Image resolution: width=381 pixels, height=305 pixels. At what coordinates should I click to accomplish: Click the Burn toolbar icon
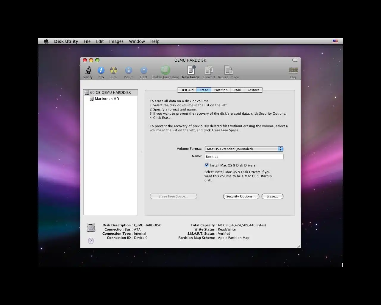point(113,70)
